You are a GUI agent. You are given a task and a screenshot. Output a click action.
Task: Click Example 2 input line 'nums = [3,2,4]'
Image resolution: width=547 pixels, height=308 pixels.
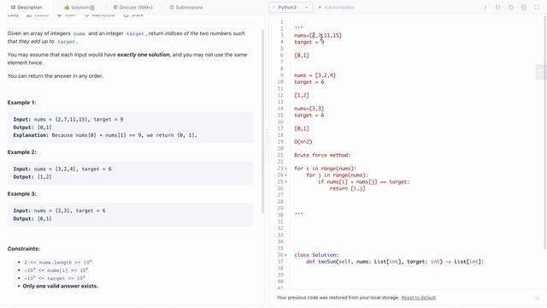pyautogui.click(x=62, y=169)
